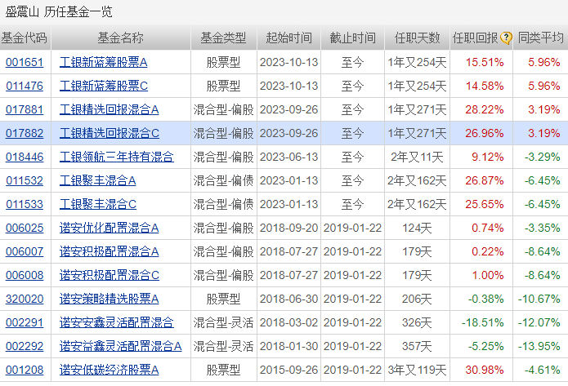Open fund code link 001651
Image resolution: width=568 pixels, height=386 pixels.
[25, 62]
